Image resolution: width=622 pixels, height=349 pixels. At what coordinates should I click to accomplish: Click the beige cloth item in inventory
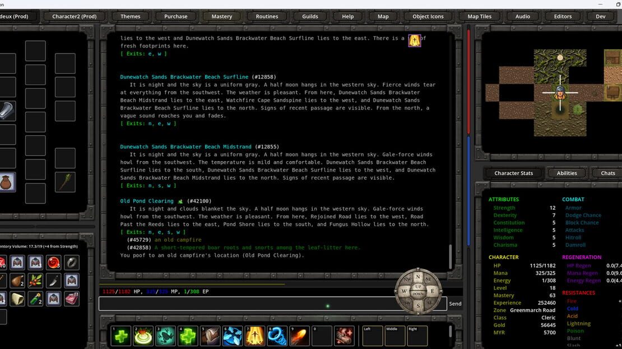(x=17, y=299)
